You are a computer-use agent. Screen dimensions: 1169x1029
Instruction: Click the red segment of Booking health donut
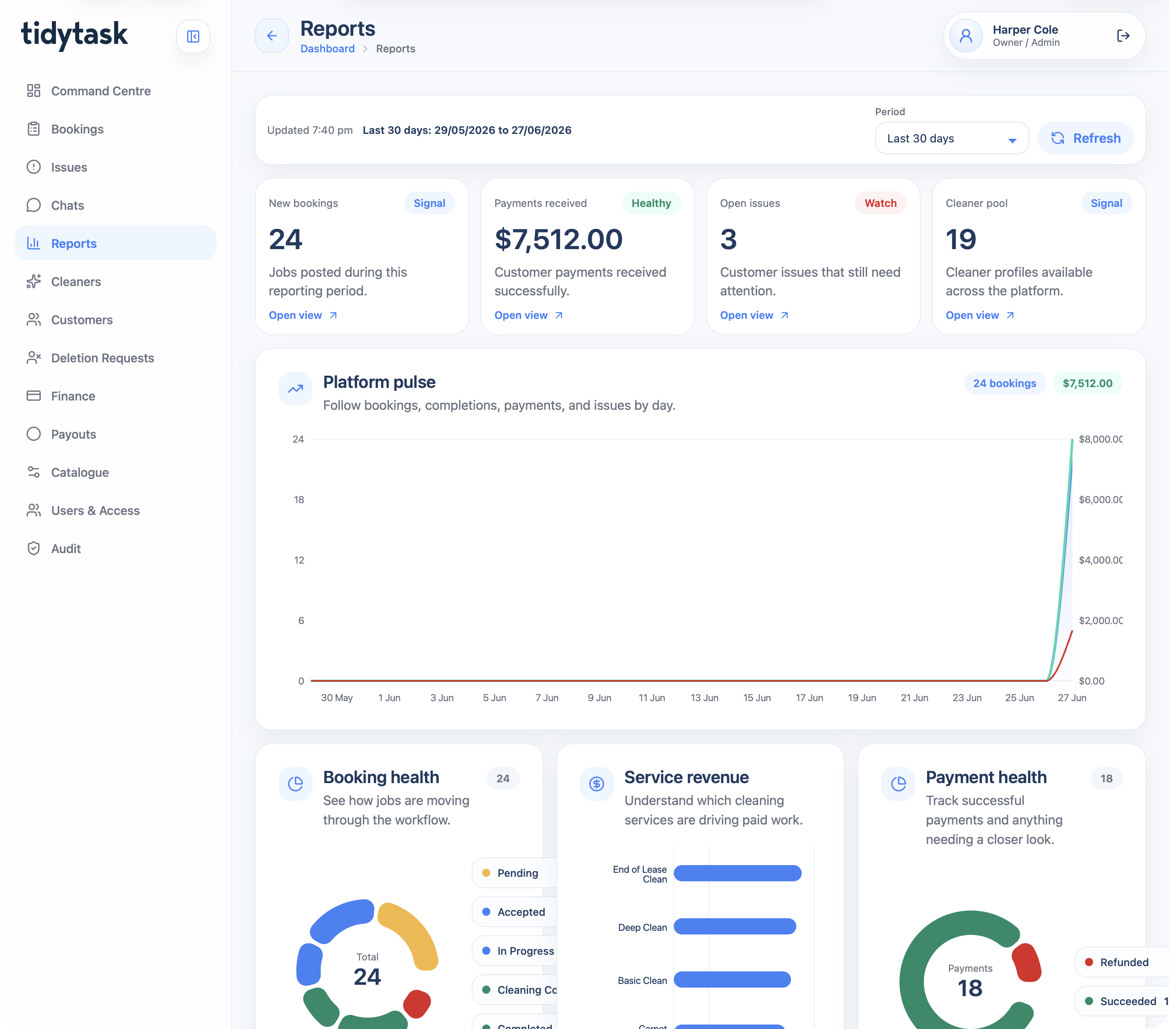[x=417, y=1003]
